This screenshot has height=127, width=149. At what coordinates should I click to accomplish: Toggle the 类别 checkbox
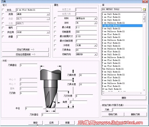click(3, 14)
